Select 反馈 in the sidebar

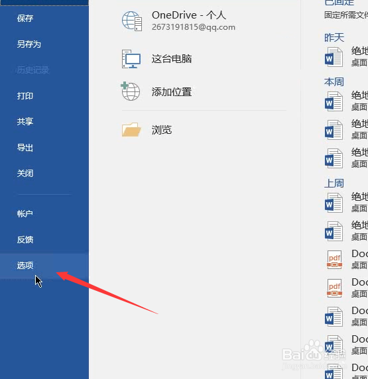point(25,240)
